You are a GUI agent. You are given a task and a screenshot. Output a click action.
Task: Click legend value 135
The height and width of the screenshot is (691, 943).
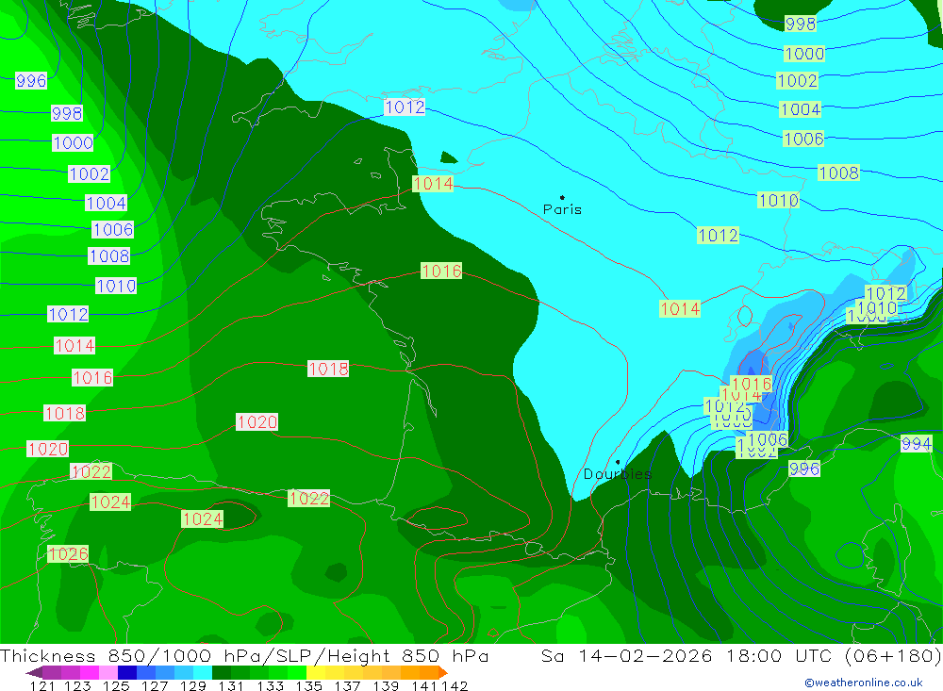point(308,685)
